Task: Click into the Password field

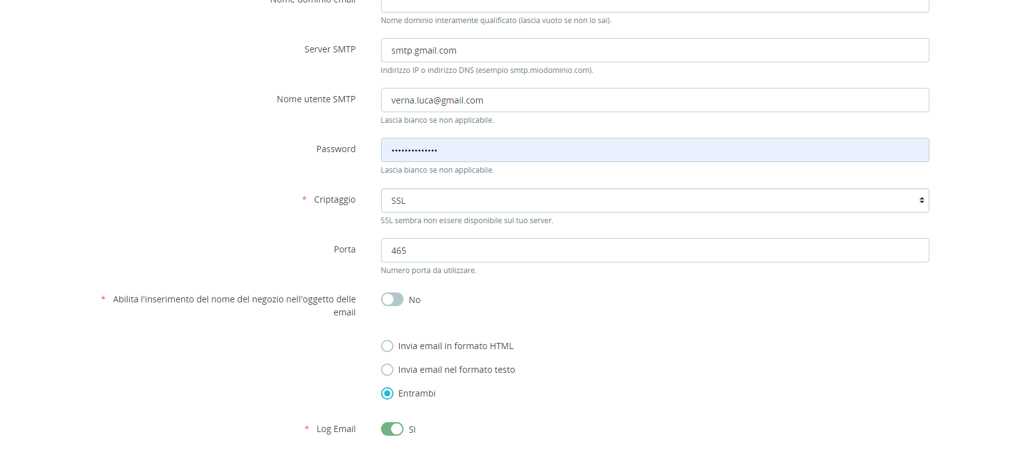Action: click(654, 150)
